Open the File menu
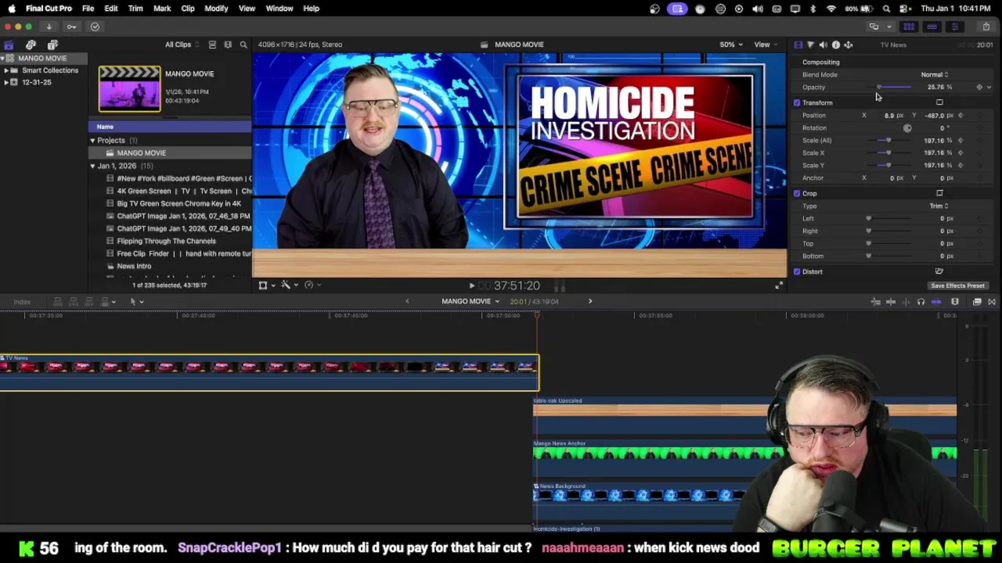 click(x=88, y=9)
